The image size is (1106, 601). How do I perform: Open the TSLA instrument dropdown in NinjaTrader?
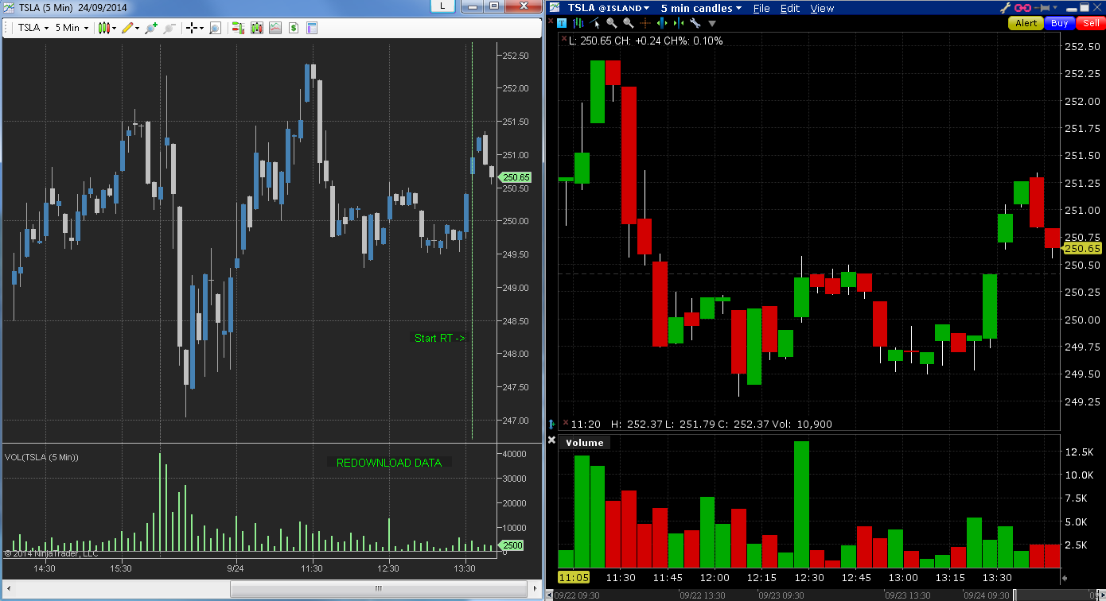click(x=33, y=28)
